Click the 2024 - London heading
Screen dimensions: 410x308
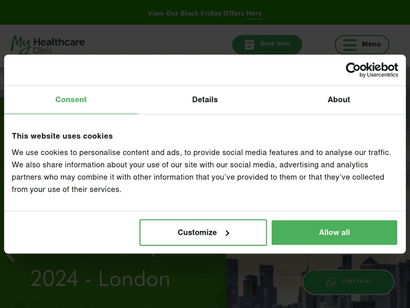click(x=100, y=279)
